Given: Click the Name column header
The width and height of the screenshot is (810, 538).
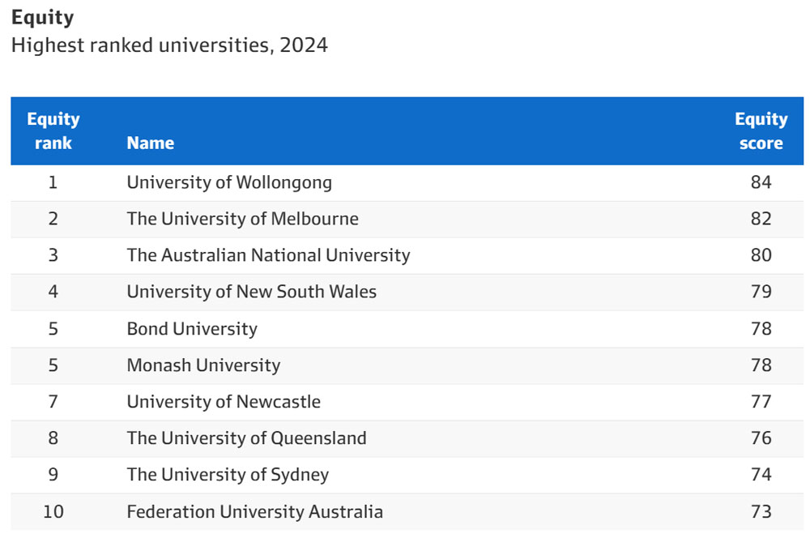Looking at the screenshot, I should (x=151, y=143).
